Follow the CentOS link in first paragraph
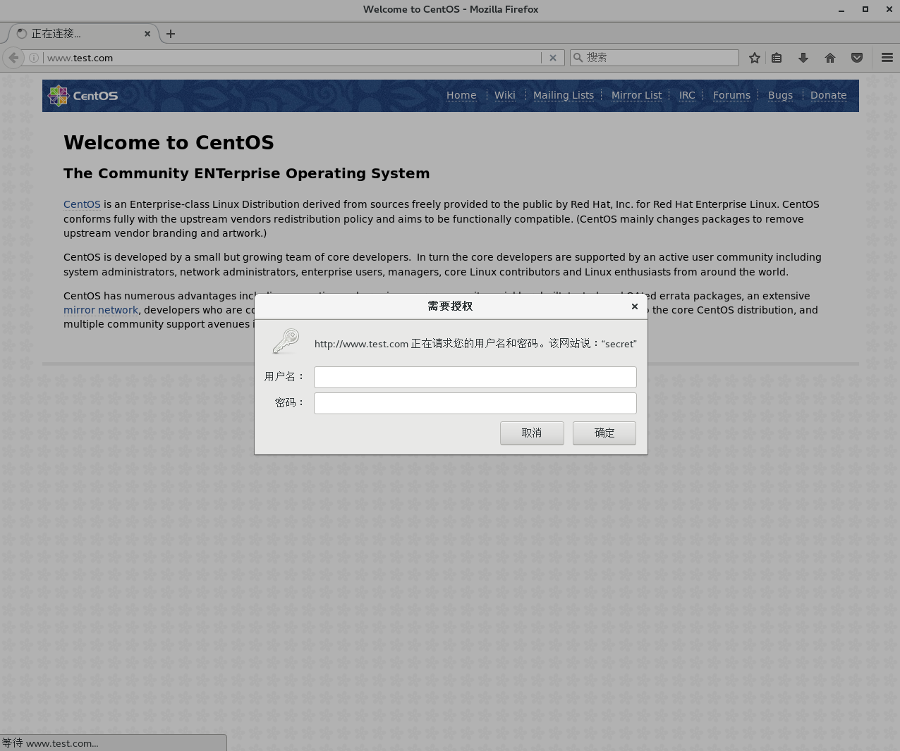The width and height of the screenshot is (900, 751). pyautogui.click(x=82, y=204)
